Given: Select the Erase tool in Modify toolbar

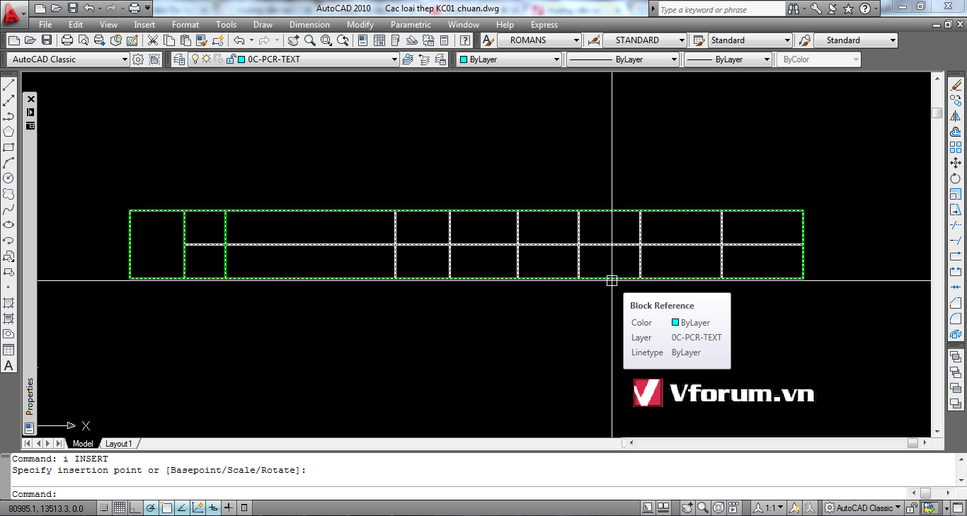Looking at the screenshot, I should pos(956,86).
